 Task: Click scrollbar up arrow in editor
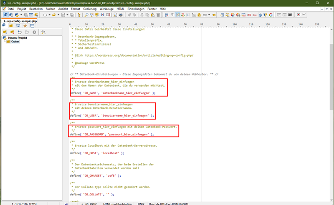[x=331, y=29]
